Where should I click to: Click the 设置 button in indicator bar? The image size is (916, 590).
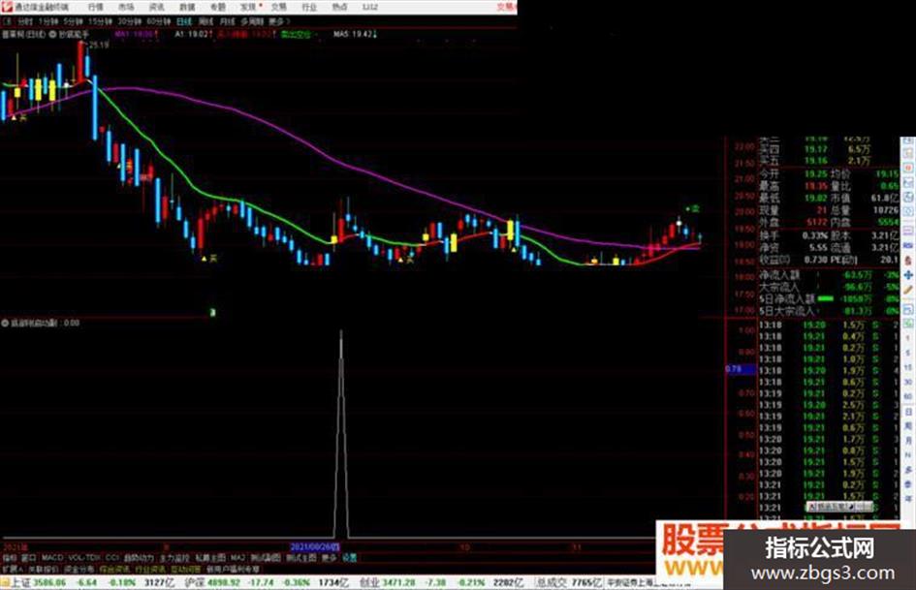click(x=349, y=558)
